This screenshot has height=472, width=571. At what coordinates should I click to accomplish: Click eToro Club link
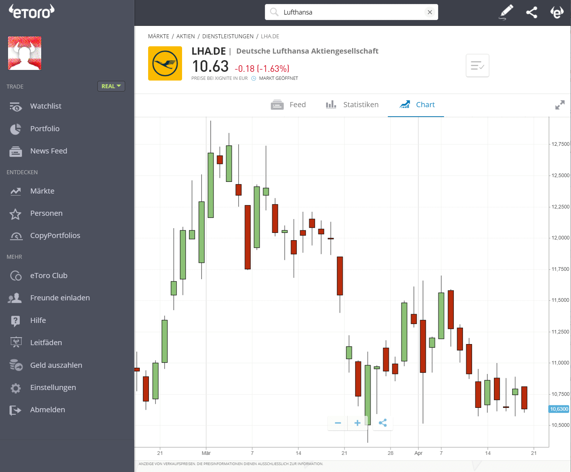pyautogui.click(x=49, y=276)
